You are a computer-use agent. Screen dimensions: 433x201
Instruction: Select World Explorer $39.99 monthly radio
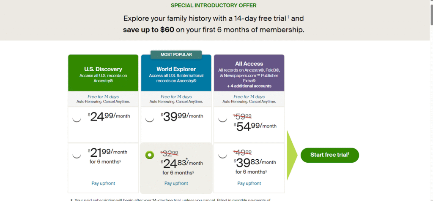[x=150, y=118]
